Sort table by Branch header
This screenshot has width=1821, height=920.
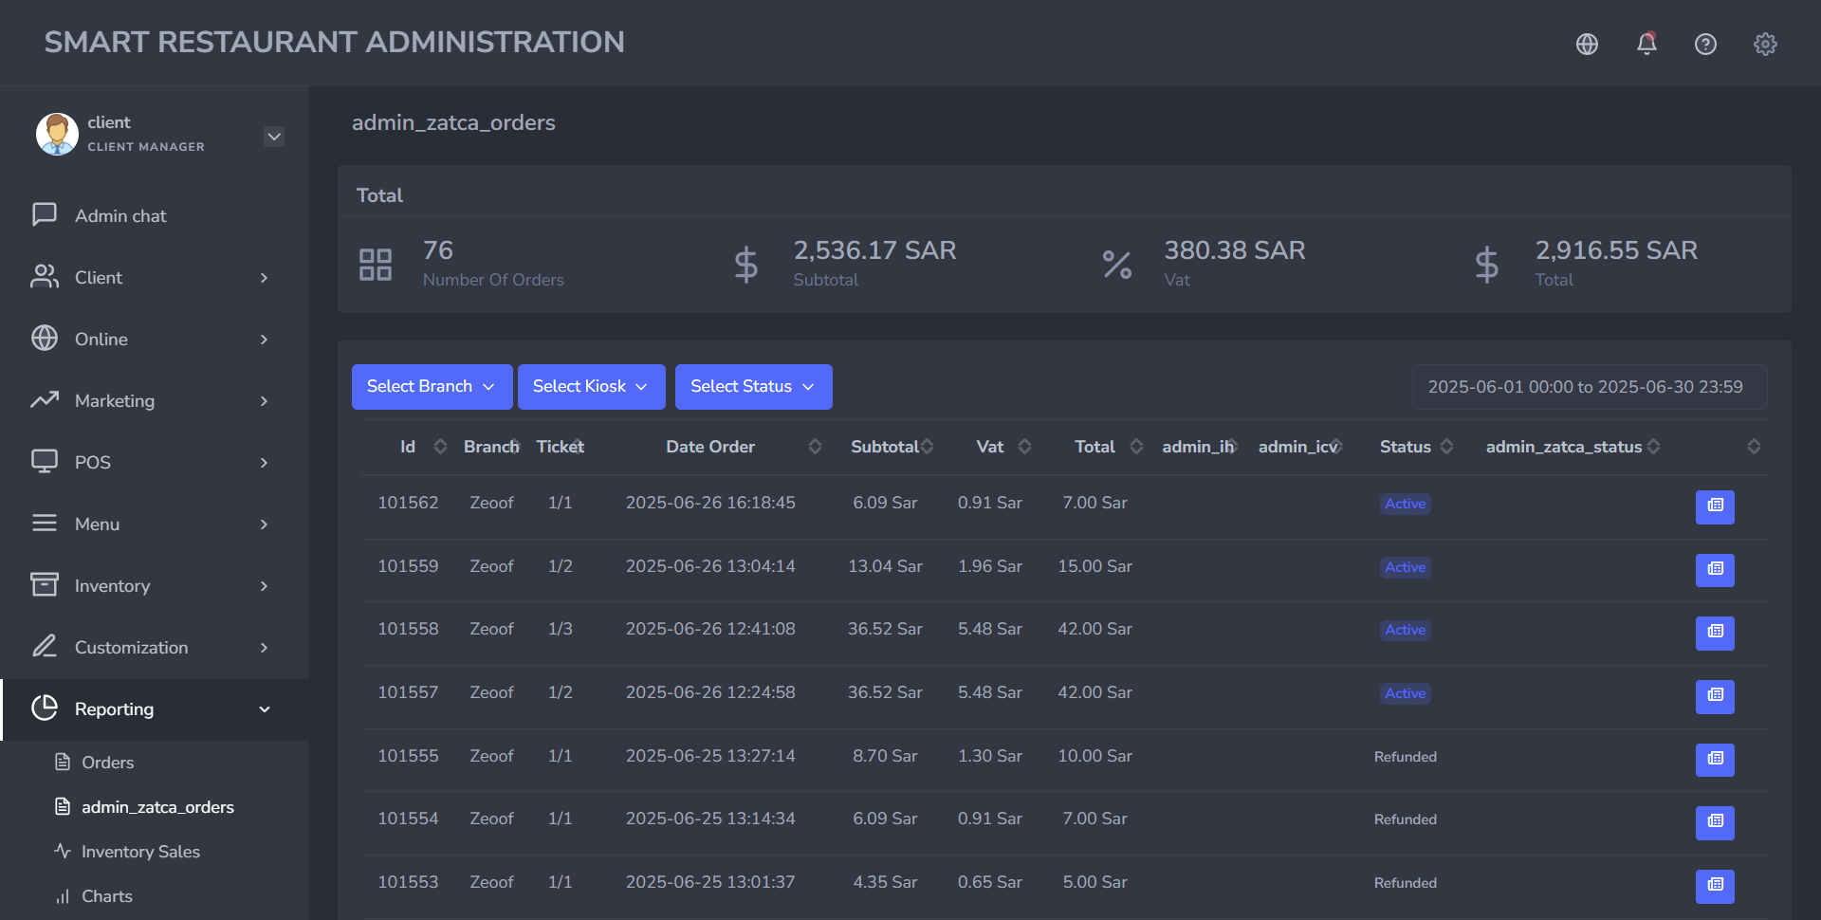tap(491, 447)
